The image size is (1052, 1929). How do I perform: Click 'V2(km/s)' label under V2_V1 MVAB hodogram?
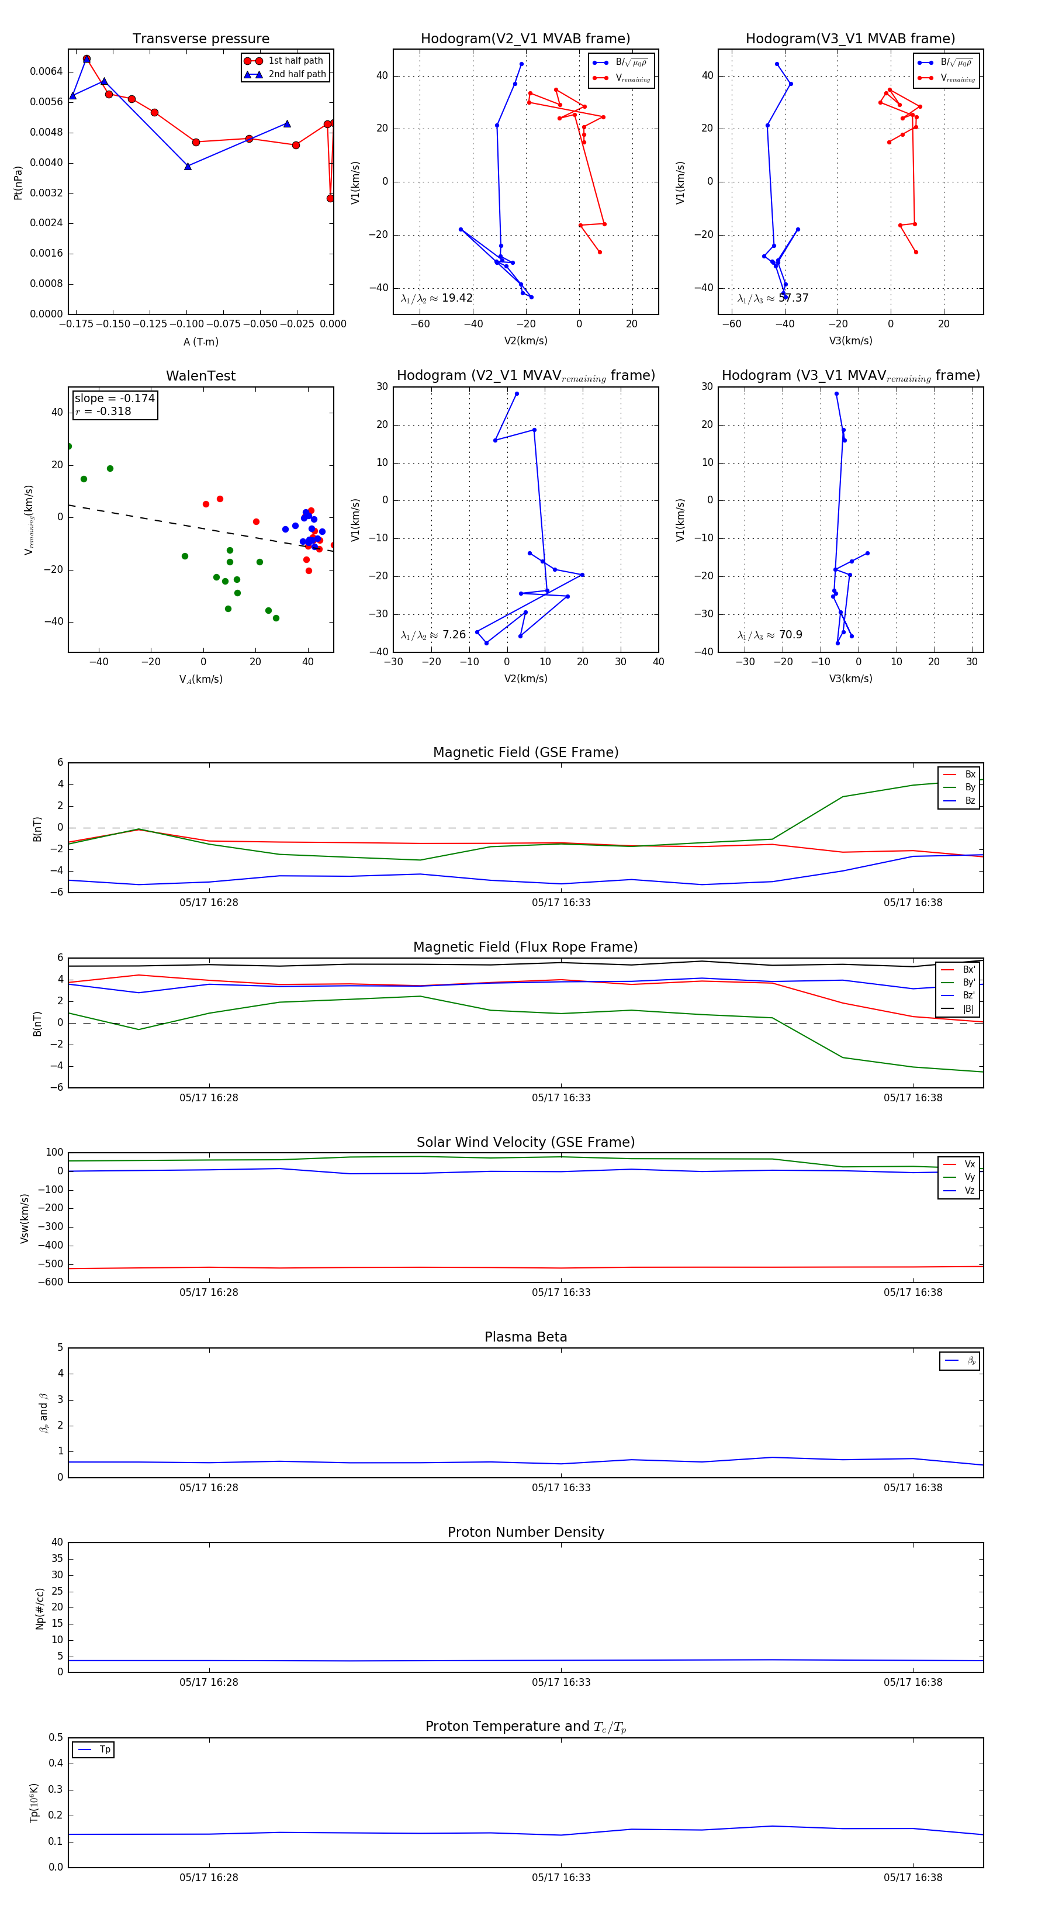click(x=525, y=341)
